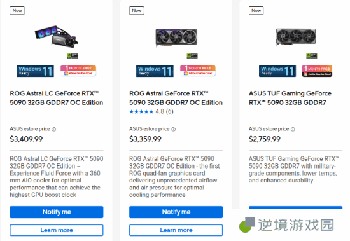Image resolution: width=350 pixels, height=241 pixels.
Task: Click Adobe Creative Cloud badge on ROG Astral LC
Action: click(x=78, y=71)
